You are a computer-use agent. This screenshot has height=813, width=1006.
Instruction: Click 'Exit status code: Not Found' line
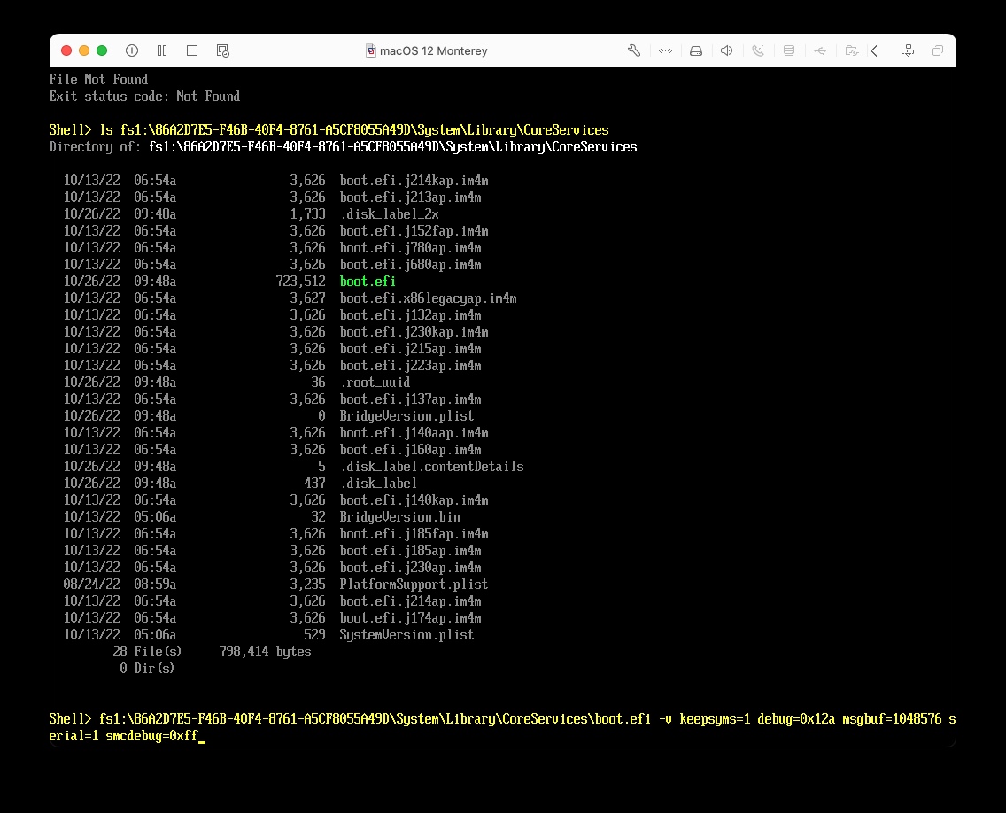[145, 96]
